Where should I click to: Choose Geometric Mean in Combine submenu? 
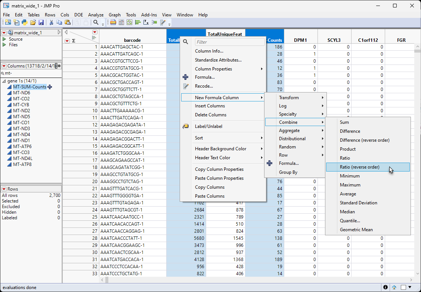pos(356,230)
